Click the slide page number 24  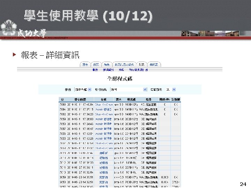pos(243,184)
